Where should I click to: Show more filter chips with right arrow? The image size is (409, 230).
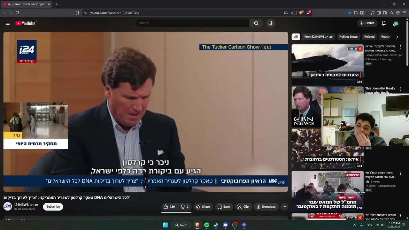coord(397,37)
